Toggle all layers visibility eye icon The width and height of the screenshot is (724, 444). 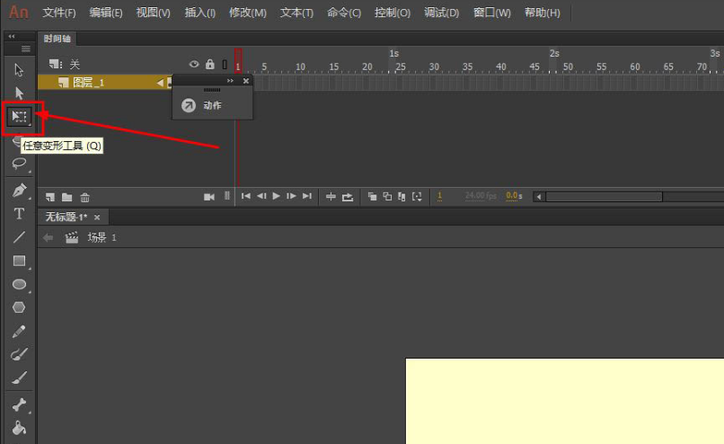tap(194, 64)
